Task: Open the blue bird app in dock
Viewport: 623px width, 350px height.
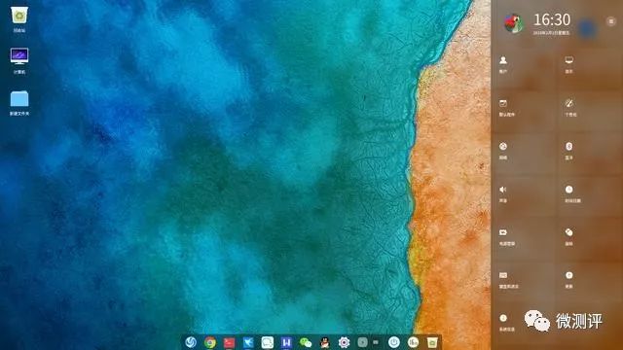Action: (248, 342)
